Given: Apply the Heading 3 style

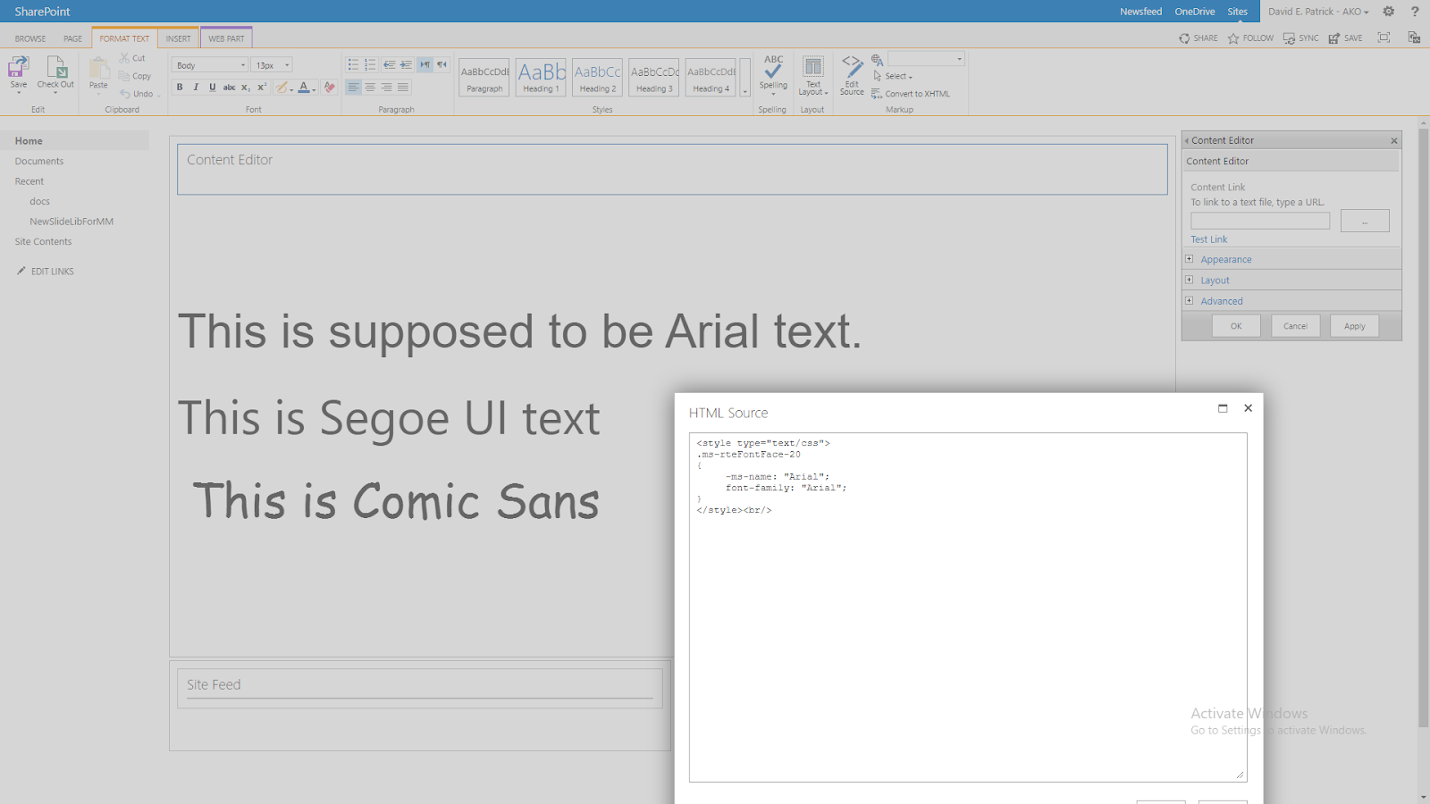Looking at the screenshot, I should pos(654,77).
